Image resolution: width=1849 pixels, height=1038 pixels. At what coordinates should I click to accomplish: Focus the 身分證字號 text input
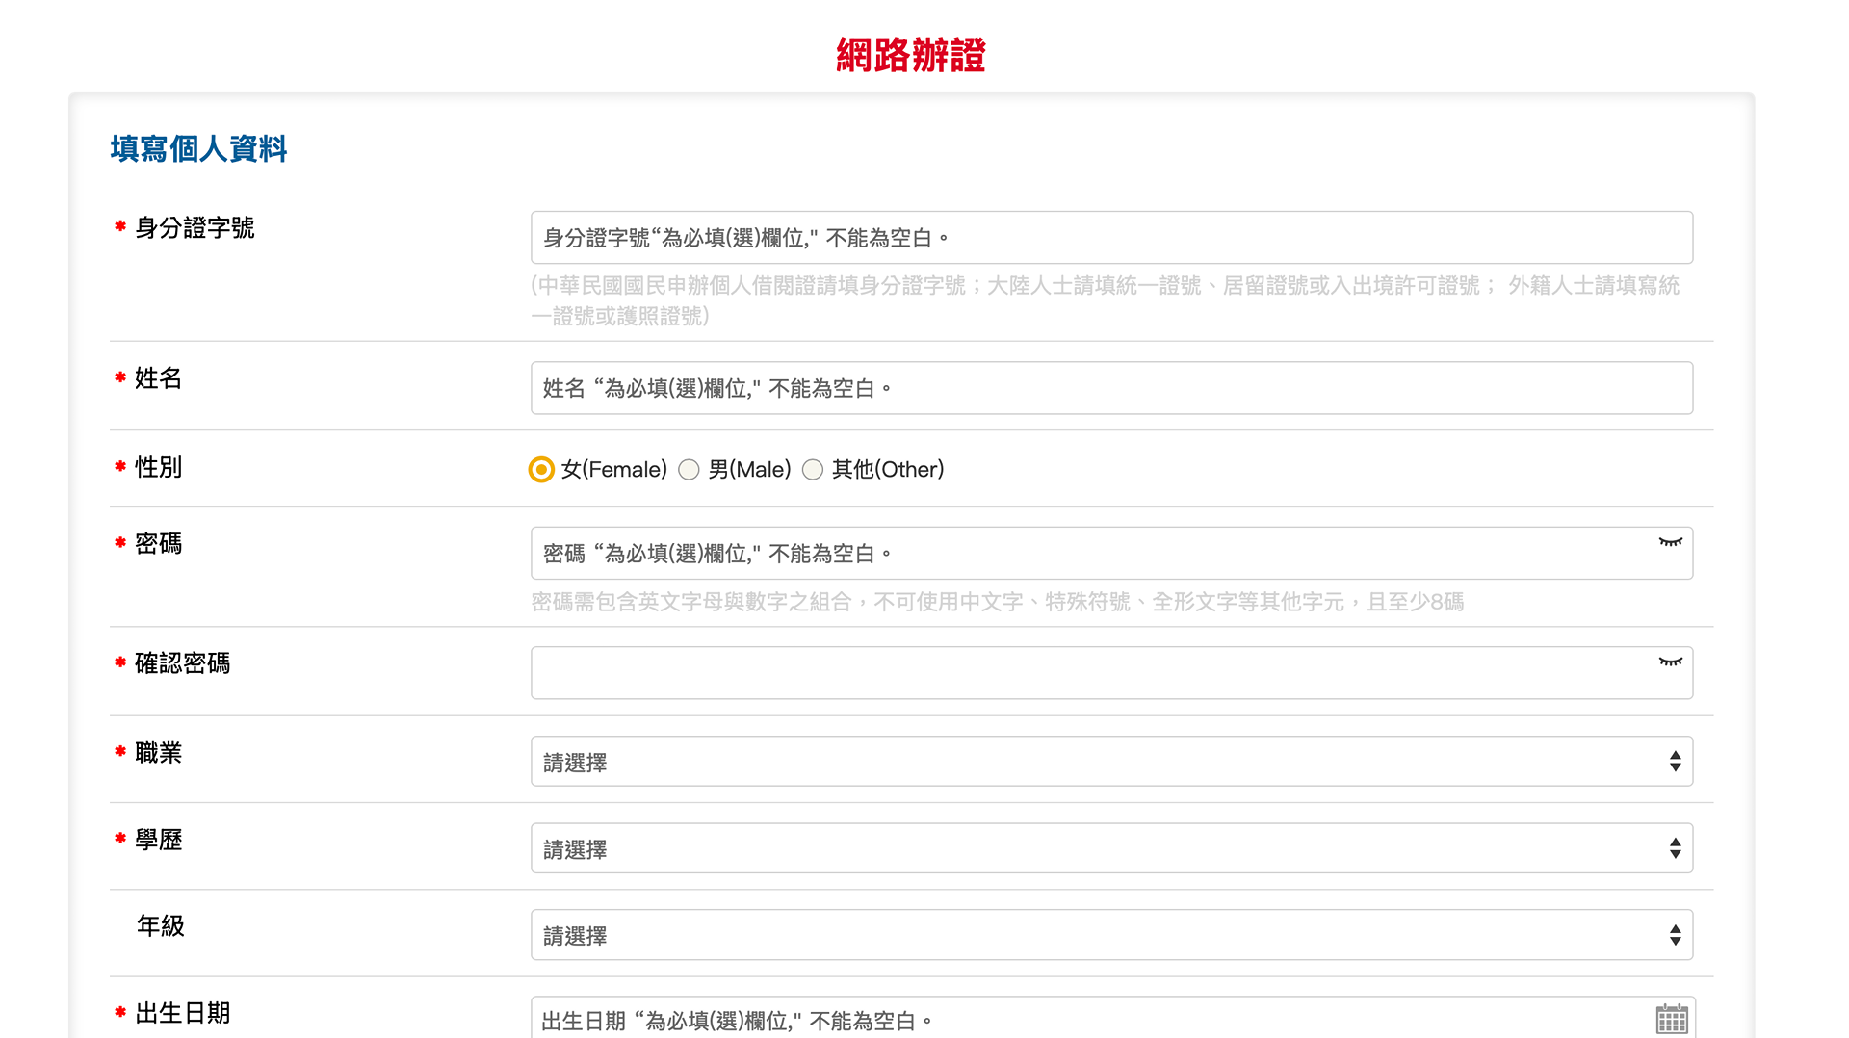click(x=1110, y=238)
